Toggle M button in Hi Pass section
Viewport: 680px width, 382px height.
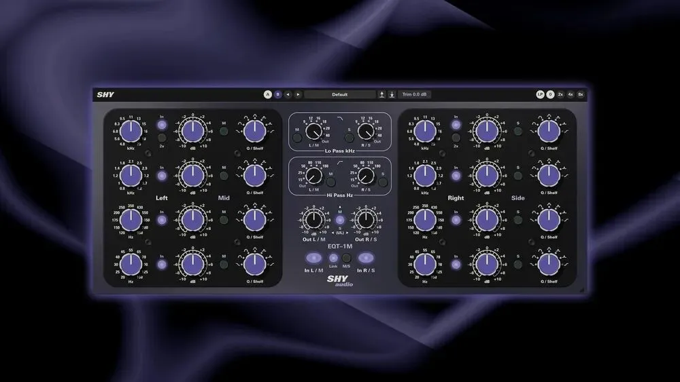331,182
